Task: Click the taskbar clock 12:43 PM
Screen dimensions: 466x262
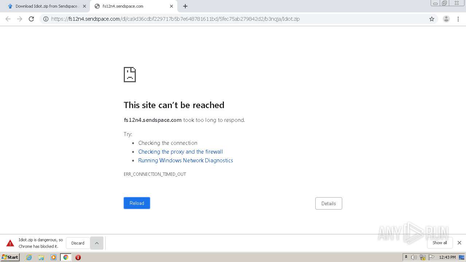Action: pyautogui.click(x=447, y=257)
